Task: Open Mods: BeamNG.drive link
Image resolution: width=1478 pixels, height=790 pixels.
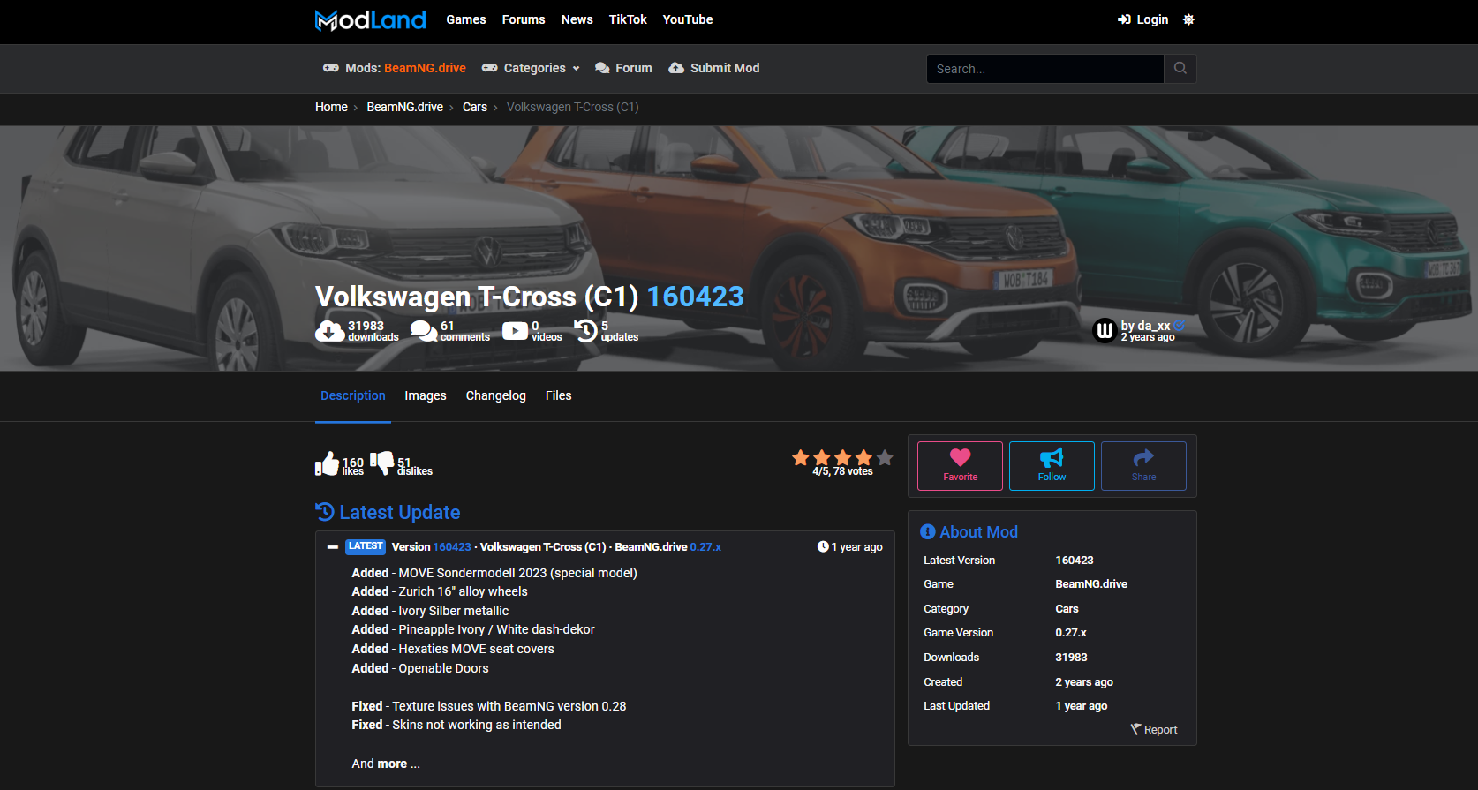Action: 395,68
